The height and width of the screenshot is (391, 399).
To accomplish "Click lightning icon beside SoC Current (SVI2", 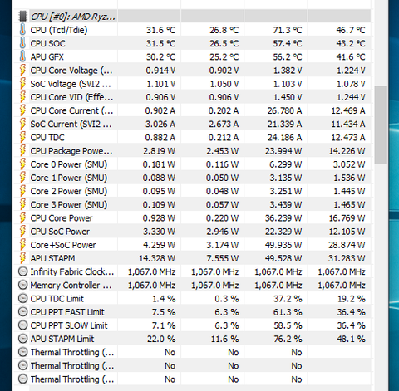I will (x=22, y=124).
